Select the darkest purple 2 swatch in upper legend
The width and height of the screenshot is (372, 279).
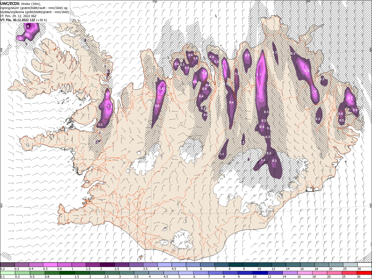pyautogui.click(x=107, y=265)
